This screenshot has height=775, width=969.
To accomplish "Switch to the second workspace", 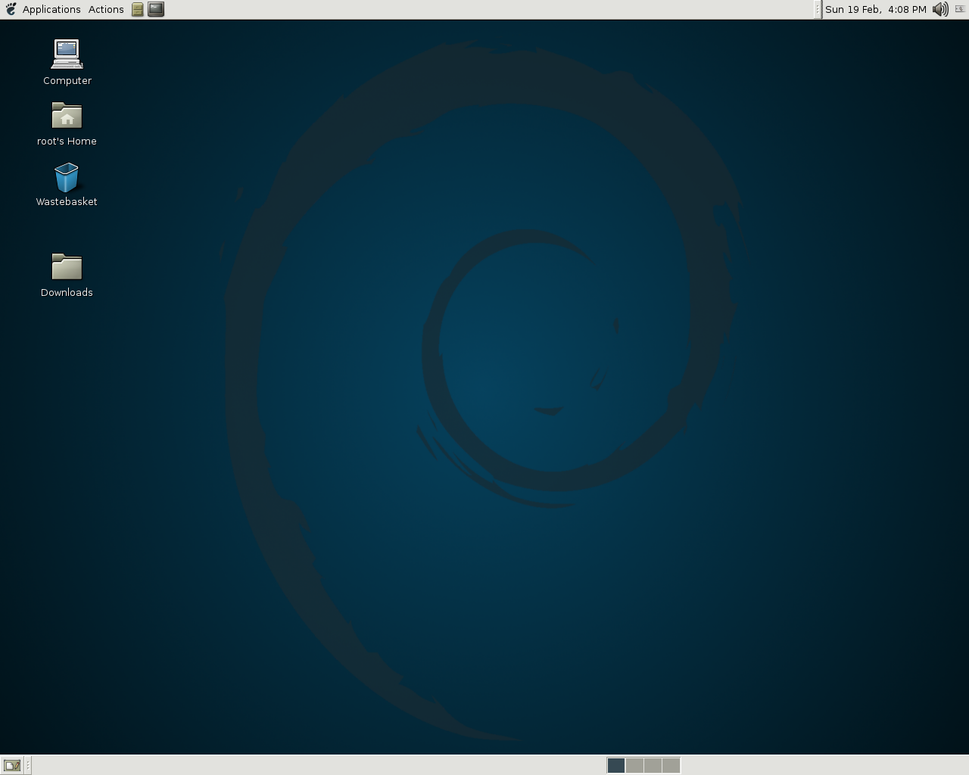I will tap(634, 765).
